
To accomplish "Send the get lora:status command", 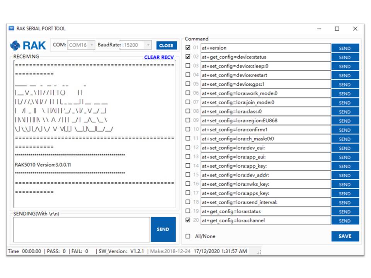I will pos(345,212).
